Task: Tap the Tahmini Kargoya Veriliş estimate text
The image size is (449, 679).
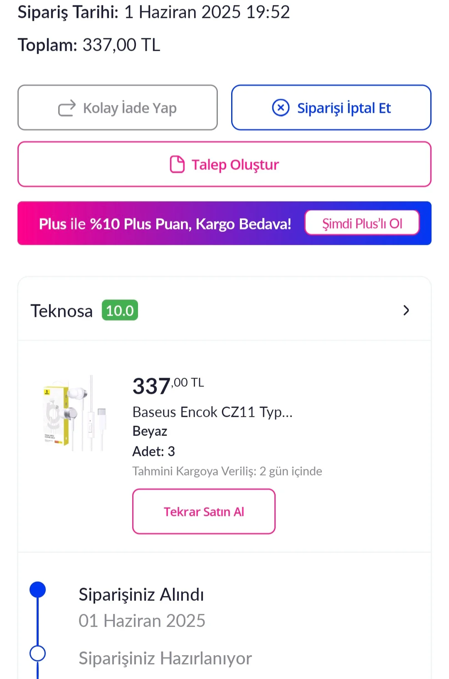Action: pyautogui.click(x=227, y=471)
